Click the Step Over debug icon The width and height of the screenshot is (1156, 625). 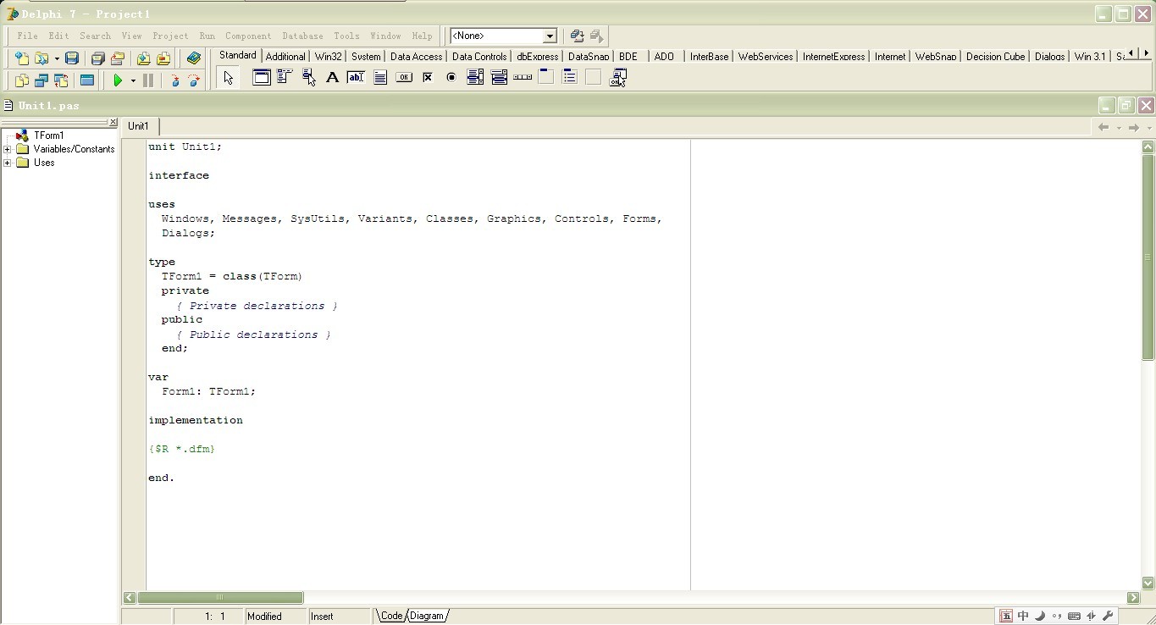coord(194,80)
